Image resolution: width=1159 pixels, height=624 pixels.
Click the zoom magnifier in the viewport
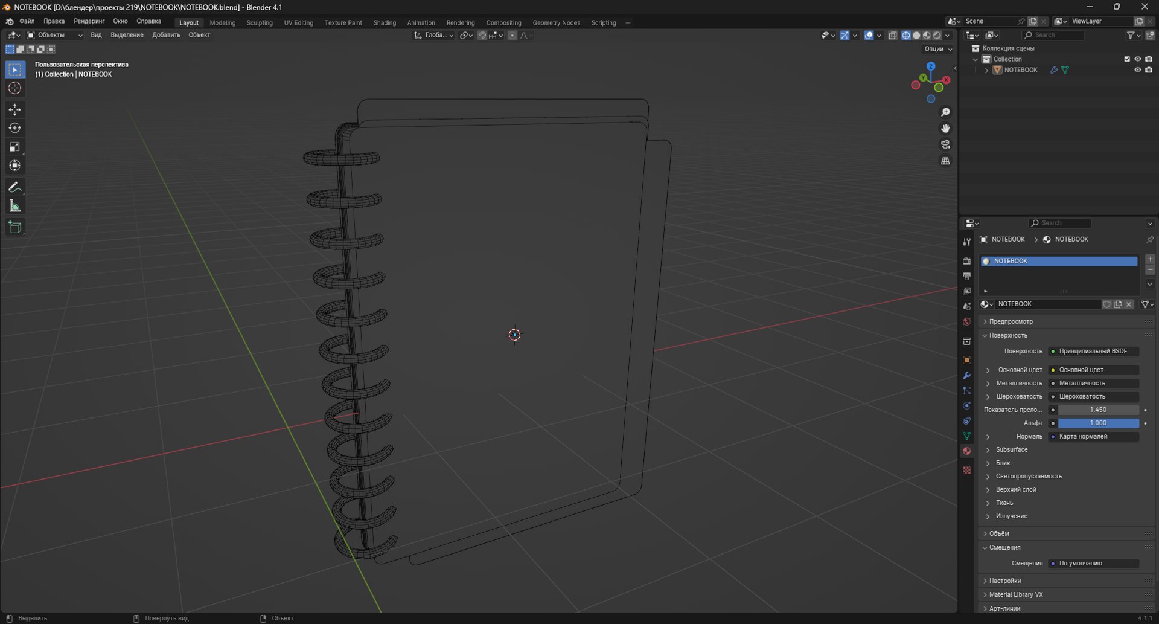pyautogui.click(x=945, y=112)
